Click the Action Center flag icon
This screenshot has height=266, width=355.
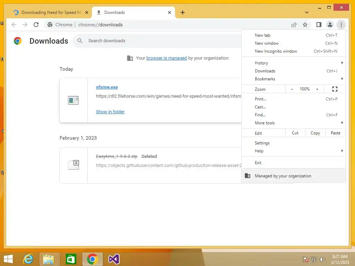306,259
